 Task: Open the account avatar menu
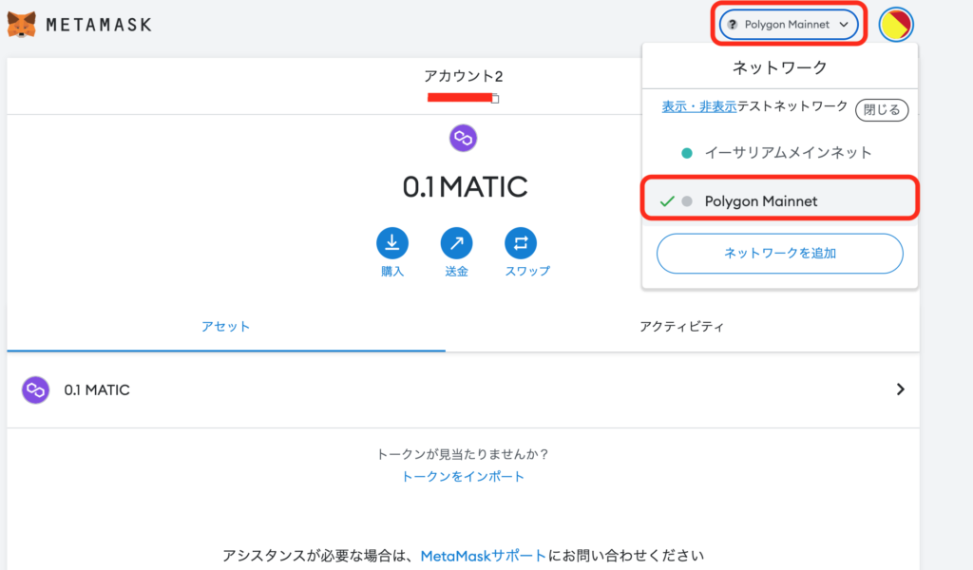(895, 25)
